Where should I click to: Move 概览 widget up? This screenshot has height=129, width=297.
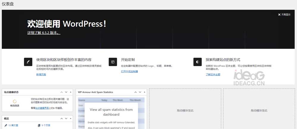coord(62,119)
